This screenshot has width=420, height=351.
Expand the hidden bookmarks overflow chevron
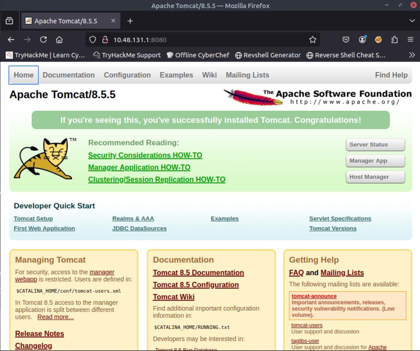point(412,55)
